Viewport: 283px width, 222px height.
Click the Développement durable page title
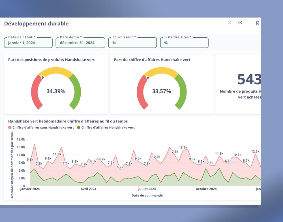[x=36, y=23]
